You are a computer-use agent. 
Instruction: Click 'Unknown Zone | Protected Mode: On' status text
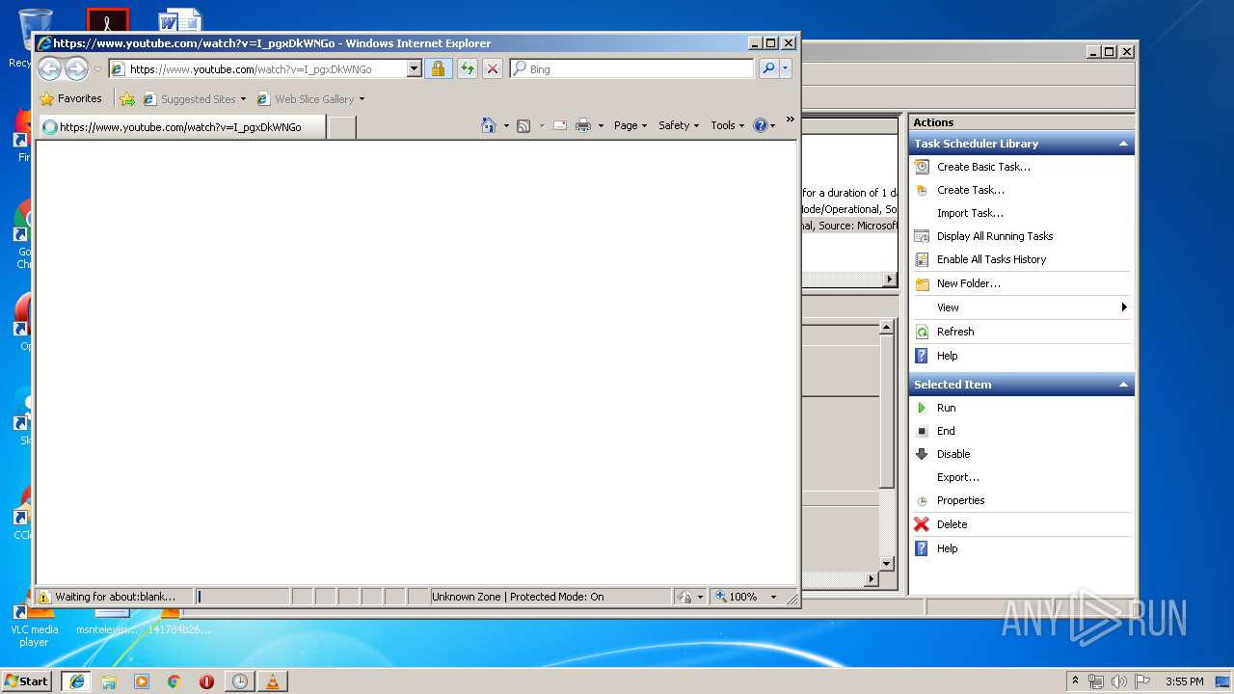pyautogui.click(x=518, y=597)
